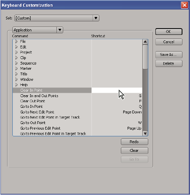
Task: Expand the Window command group
Action: pos(16,79)
